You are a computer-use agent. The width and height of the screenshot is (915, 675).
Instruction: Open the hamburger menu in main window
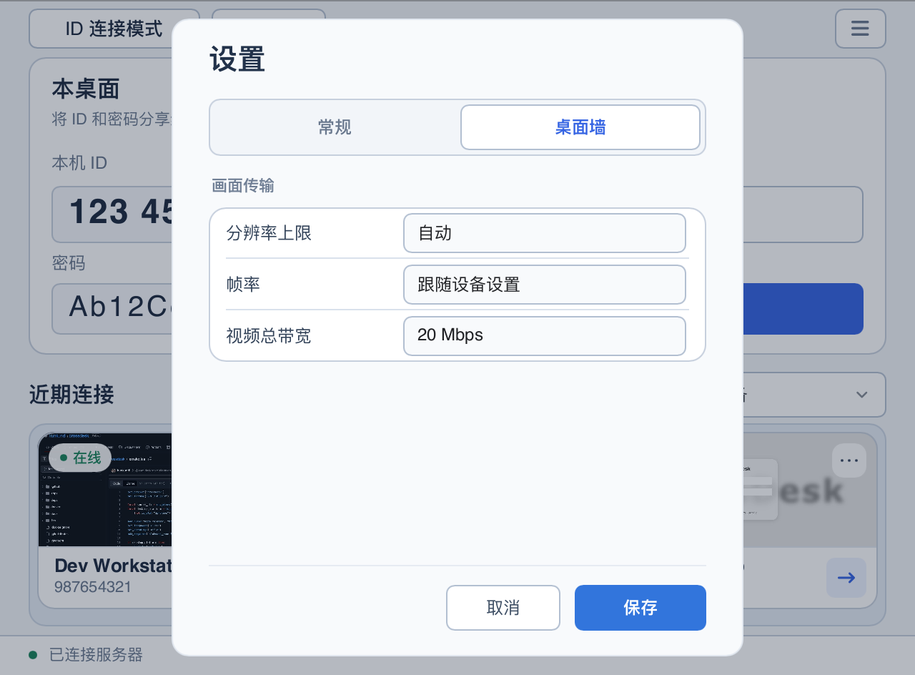pyautogui.click(x=860, y=29)
